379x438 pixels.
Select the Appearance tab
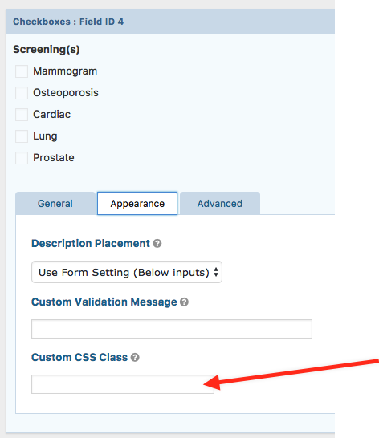click(137, 204)
